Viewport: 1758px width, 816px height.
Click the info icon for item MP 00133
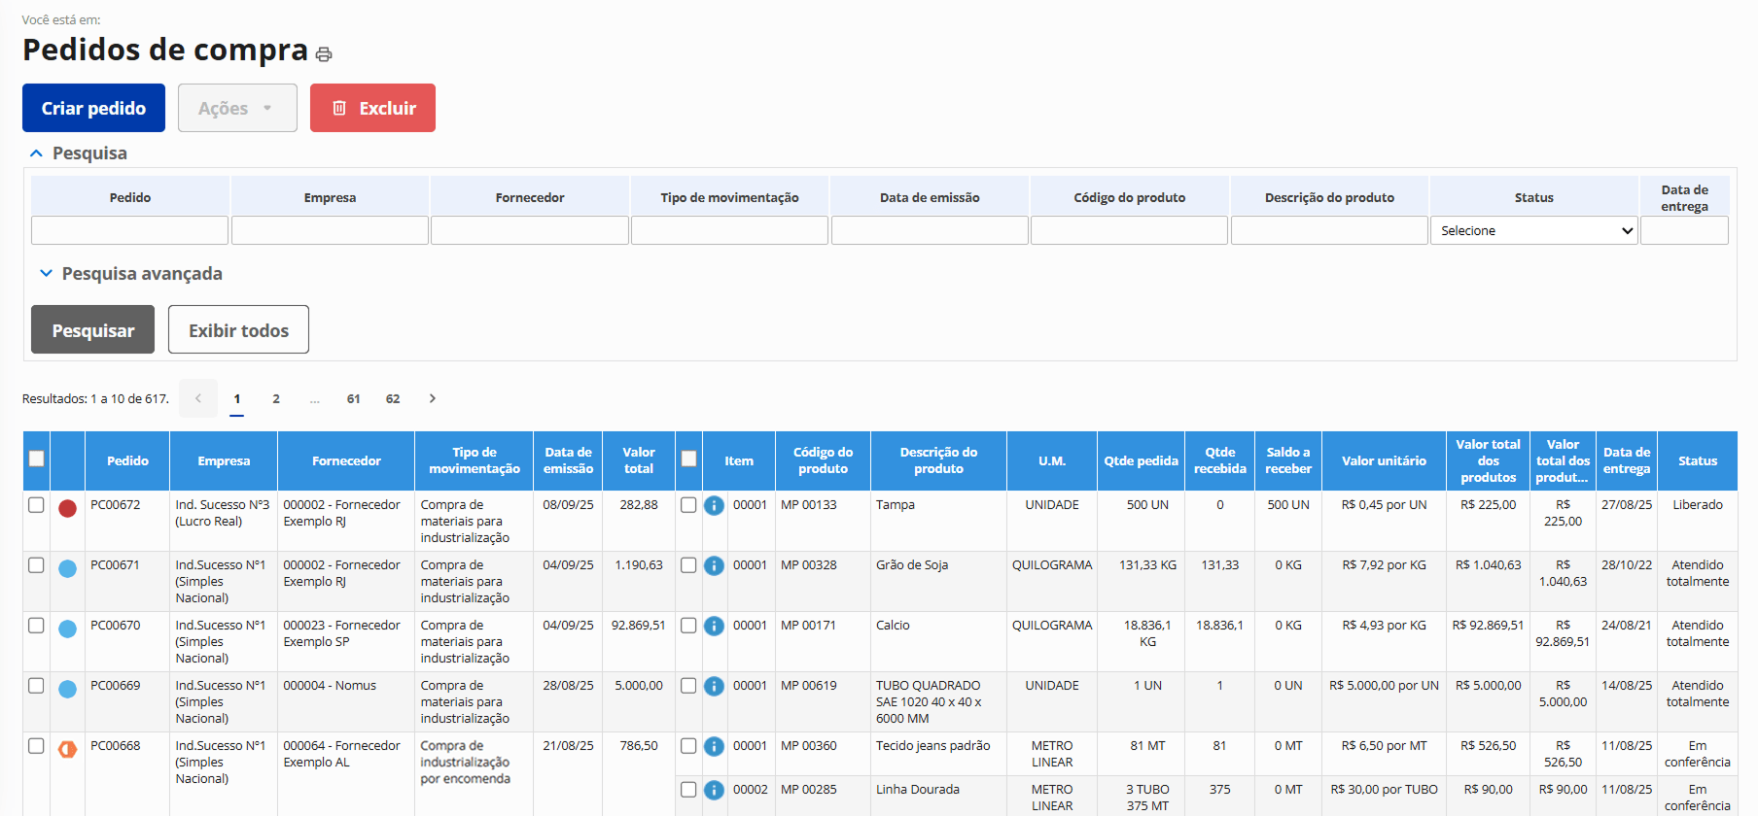click(x=714, y=506)
